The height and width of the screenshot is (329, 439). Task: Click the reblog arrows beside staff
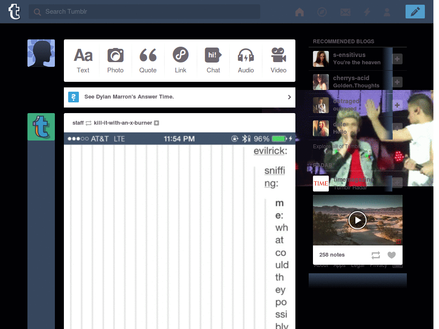point(88,123)
